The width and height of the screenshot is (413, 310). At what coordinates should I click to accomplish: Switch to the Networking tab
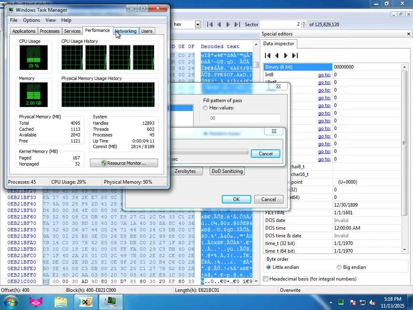[x=125, y=31]
